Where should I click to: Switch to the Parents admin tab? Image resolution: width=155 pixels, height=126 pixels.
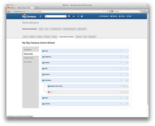click(32, 37)
